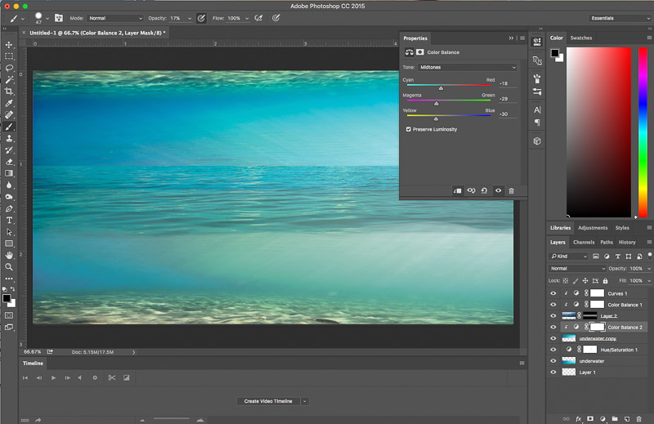This screenshot has width=654, height=424.
Task: Go to first frame in Timeline
Action: pos(25,377)
